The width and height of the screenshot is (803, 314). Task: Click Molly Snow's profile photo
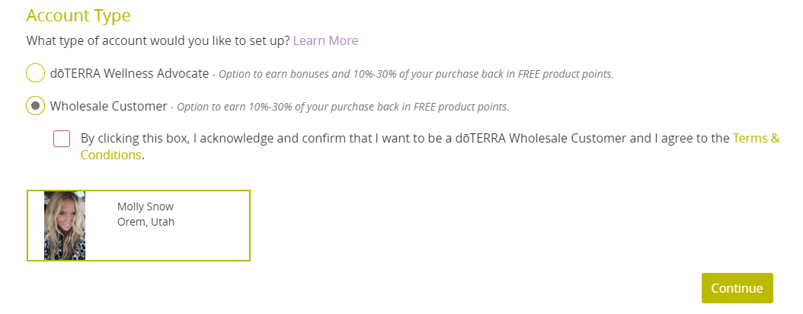tap(65, 226)
